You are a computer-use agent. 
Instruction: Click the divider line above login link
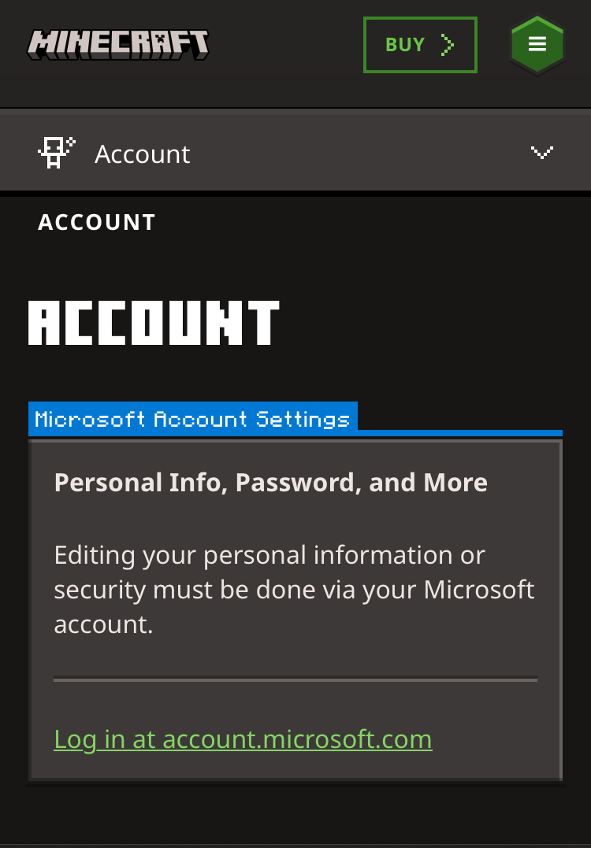coord(295,679)
